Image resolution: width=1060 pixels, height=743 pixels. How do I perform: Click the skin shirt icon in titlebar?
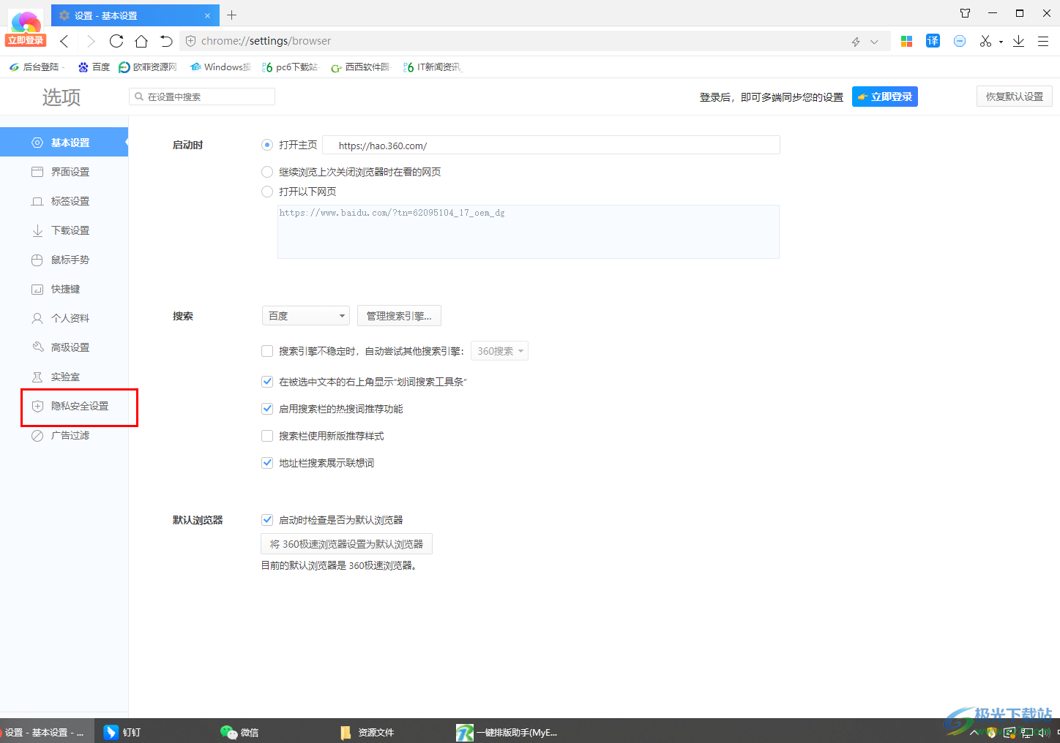(965, 13)
